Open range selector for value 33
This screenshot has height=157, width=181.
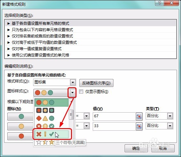click(139, 127)
